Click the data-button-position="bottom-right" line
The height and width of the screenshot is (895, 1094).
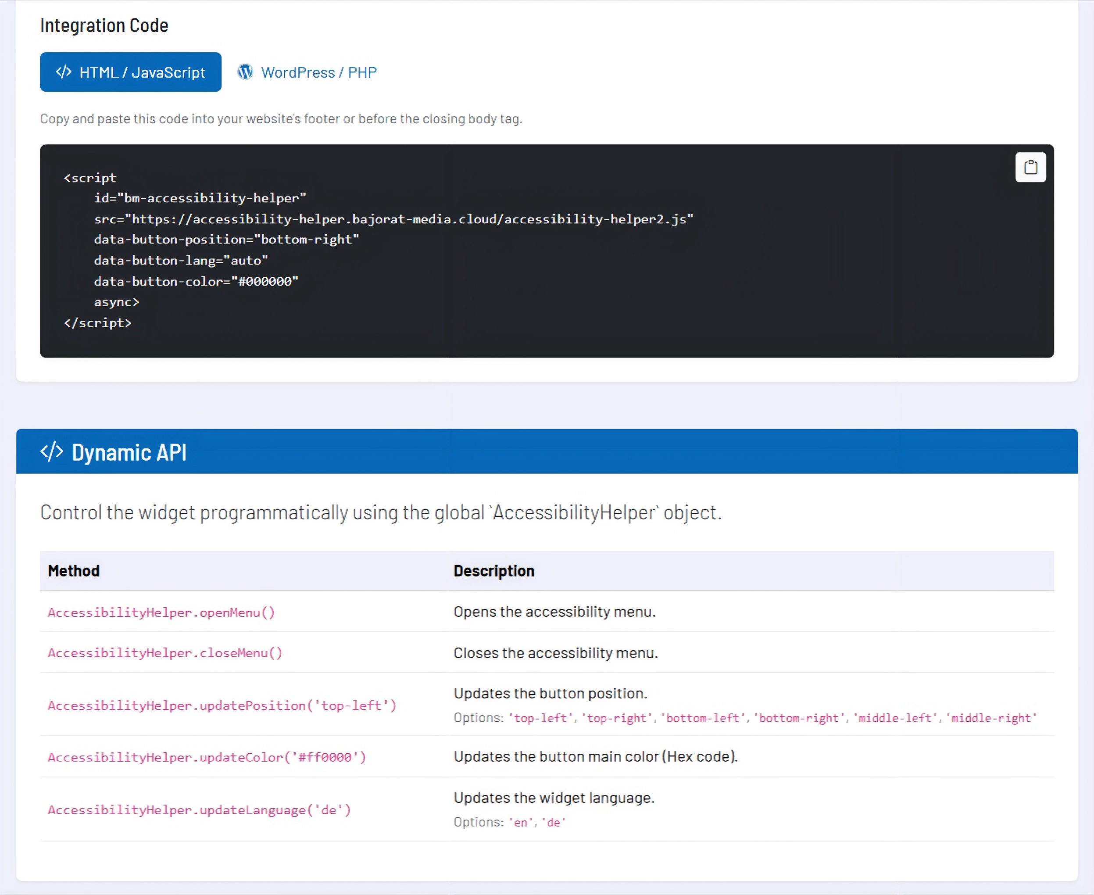(x=226, y=239)
